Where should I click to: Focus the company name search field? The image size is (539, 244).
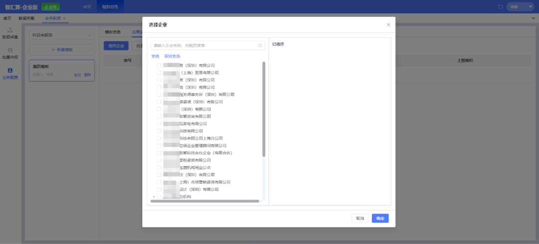[x=208, y=45]
